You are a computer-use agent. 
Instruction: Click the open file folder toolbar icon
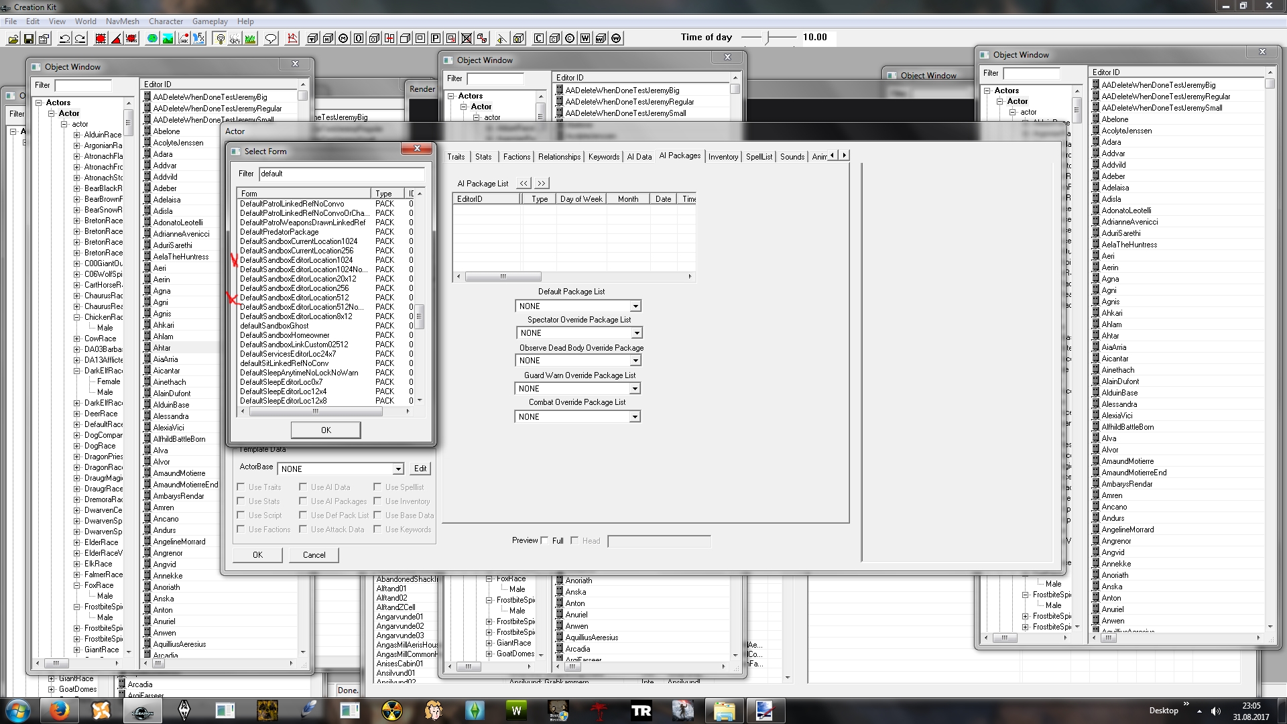(x=13, y=39)
